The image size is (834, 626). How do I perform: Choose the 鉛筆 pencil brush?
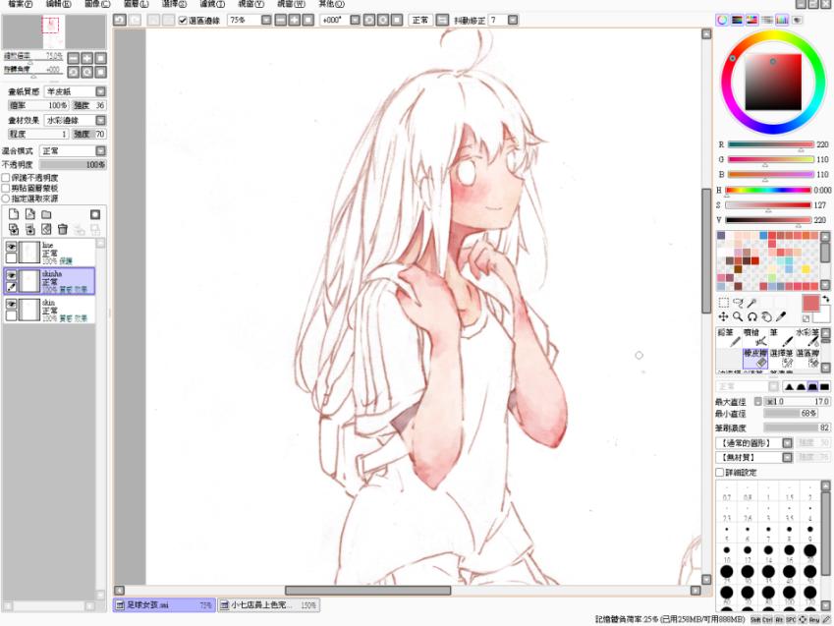point(729,337)
